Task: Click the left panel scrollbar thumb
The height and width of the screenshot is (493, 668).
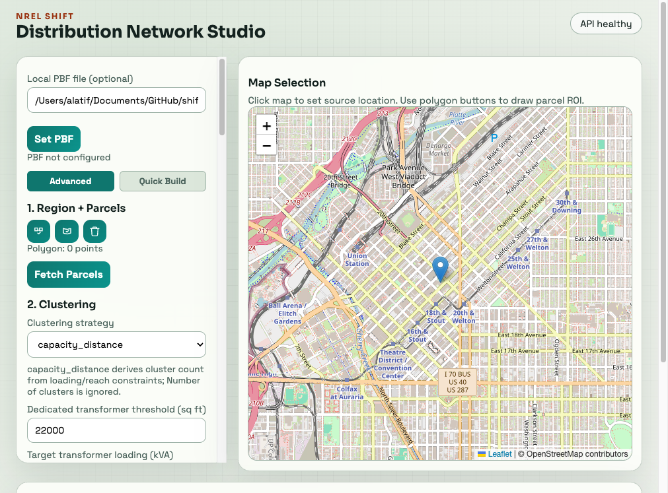Action: (222, 97)
